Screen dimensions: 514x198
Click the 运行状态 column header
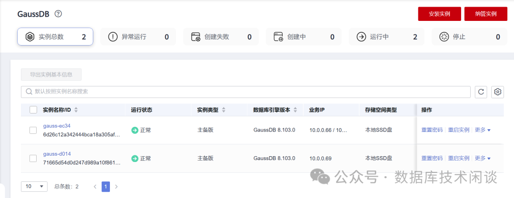click(142, 110)
